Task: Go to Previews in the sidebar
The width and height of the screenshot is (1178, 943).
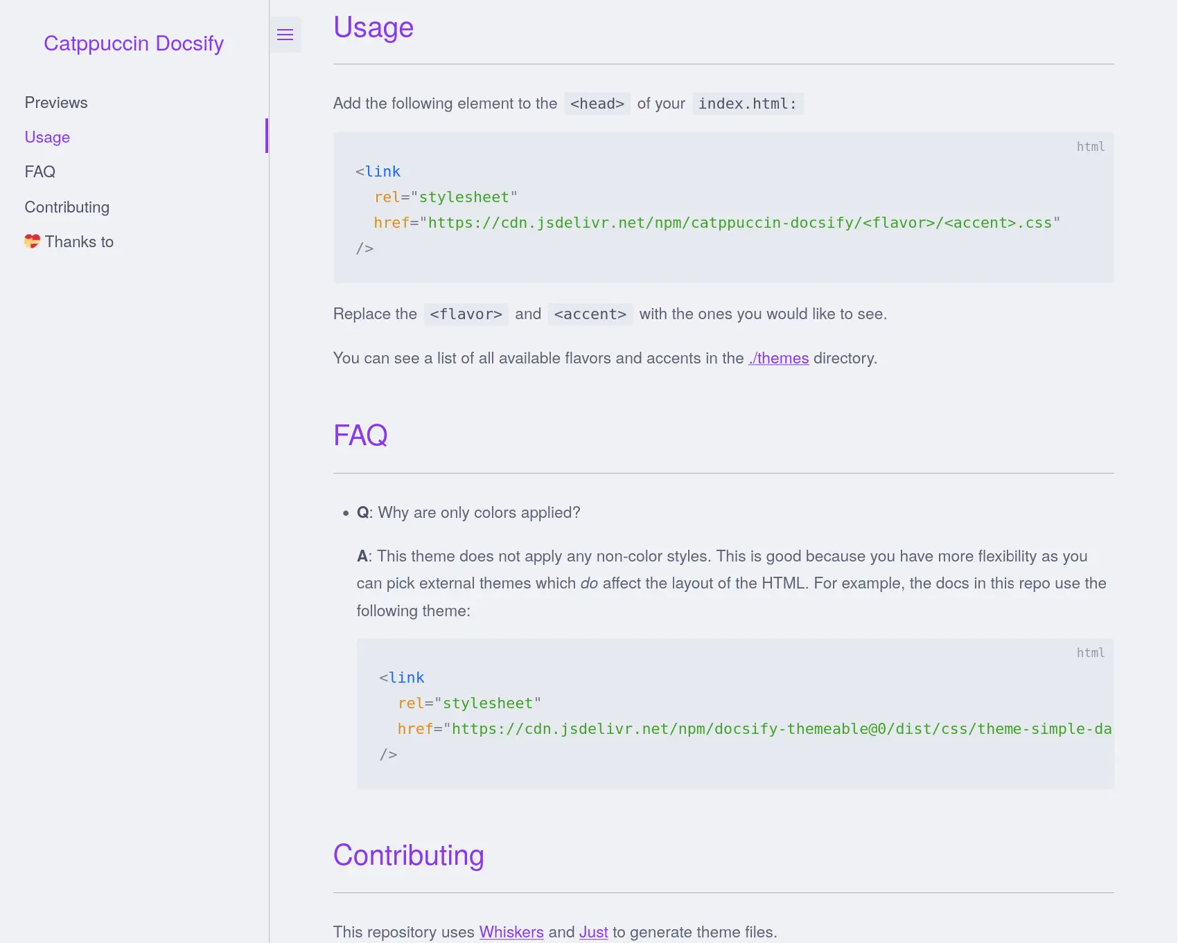Action: 56,102
